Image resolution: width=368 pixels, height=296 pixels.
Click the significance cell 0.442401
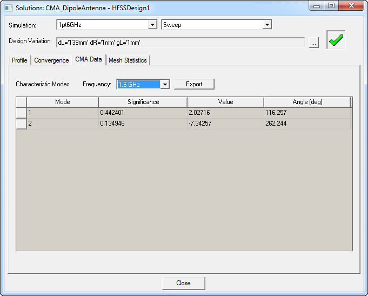(x=143, y=113)
